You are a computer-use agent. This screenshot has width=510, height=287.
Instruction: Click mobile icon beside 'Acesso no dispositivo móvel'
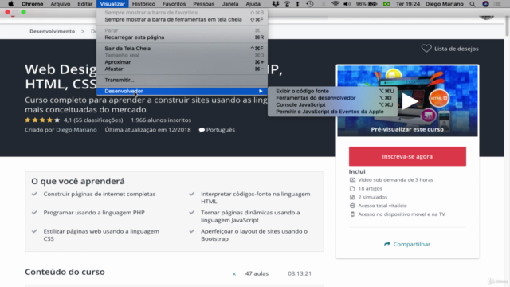click(x=352, y=214)
